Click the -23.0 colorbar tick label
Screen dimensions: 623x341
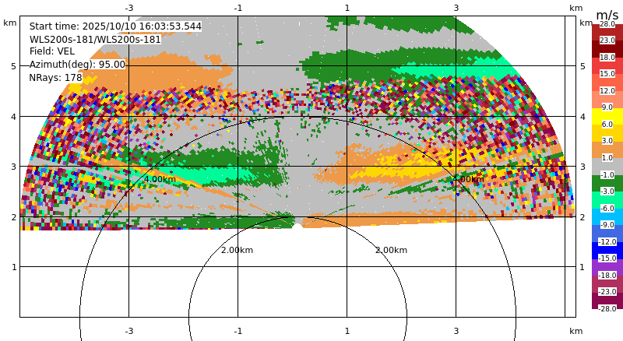607,292
